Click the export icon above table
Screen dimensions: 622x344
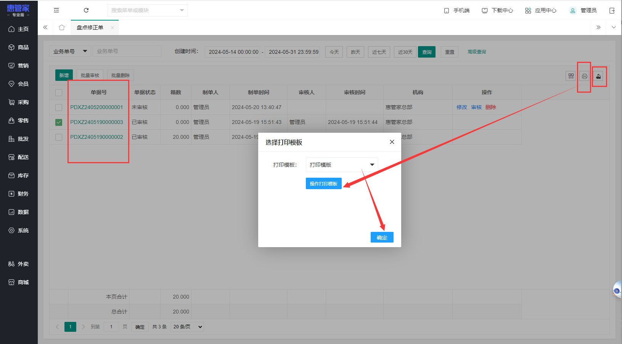pos(598,76)
